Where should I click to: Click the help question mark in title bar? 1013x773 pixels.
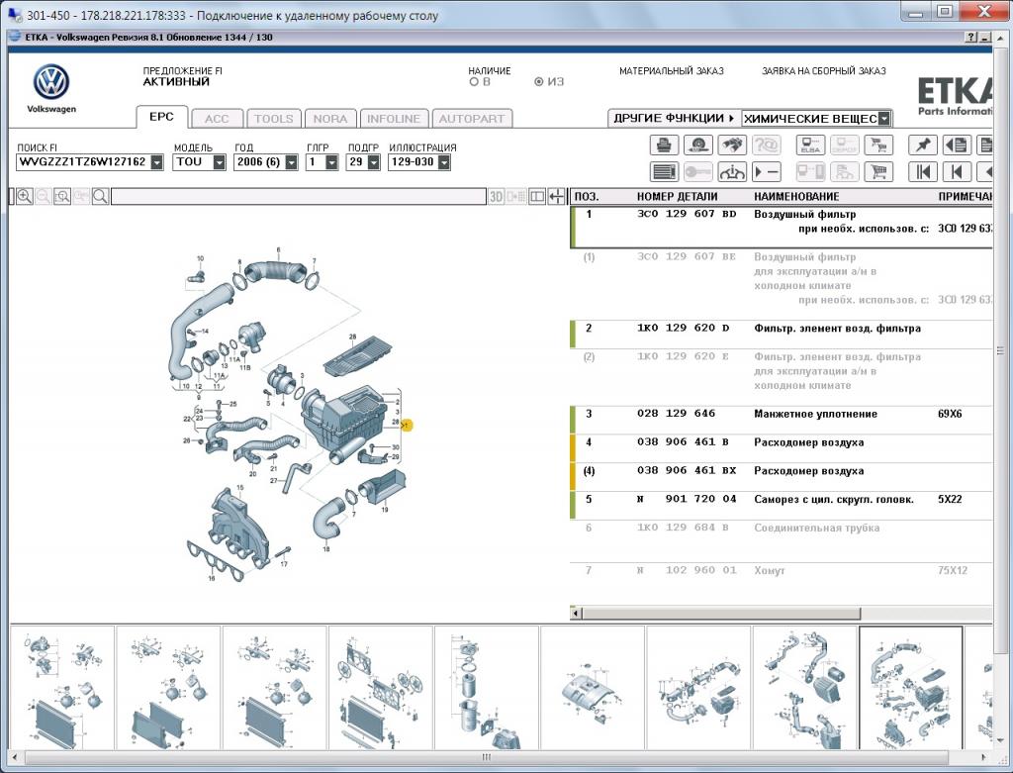click(971, 38)
